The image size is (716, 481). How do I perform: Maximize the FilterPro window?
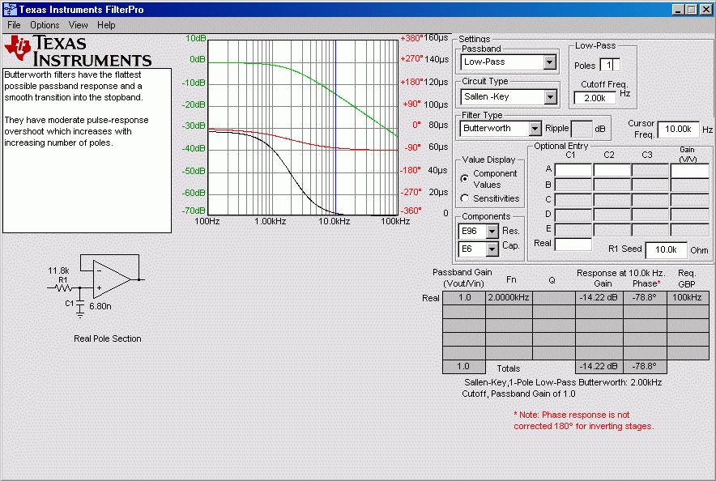[x=692, y=10]
